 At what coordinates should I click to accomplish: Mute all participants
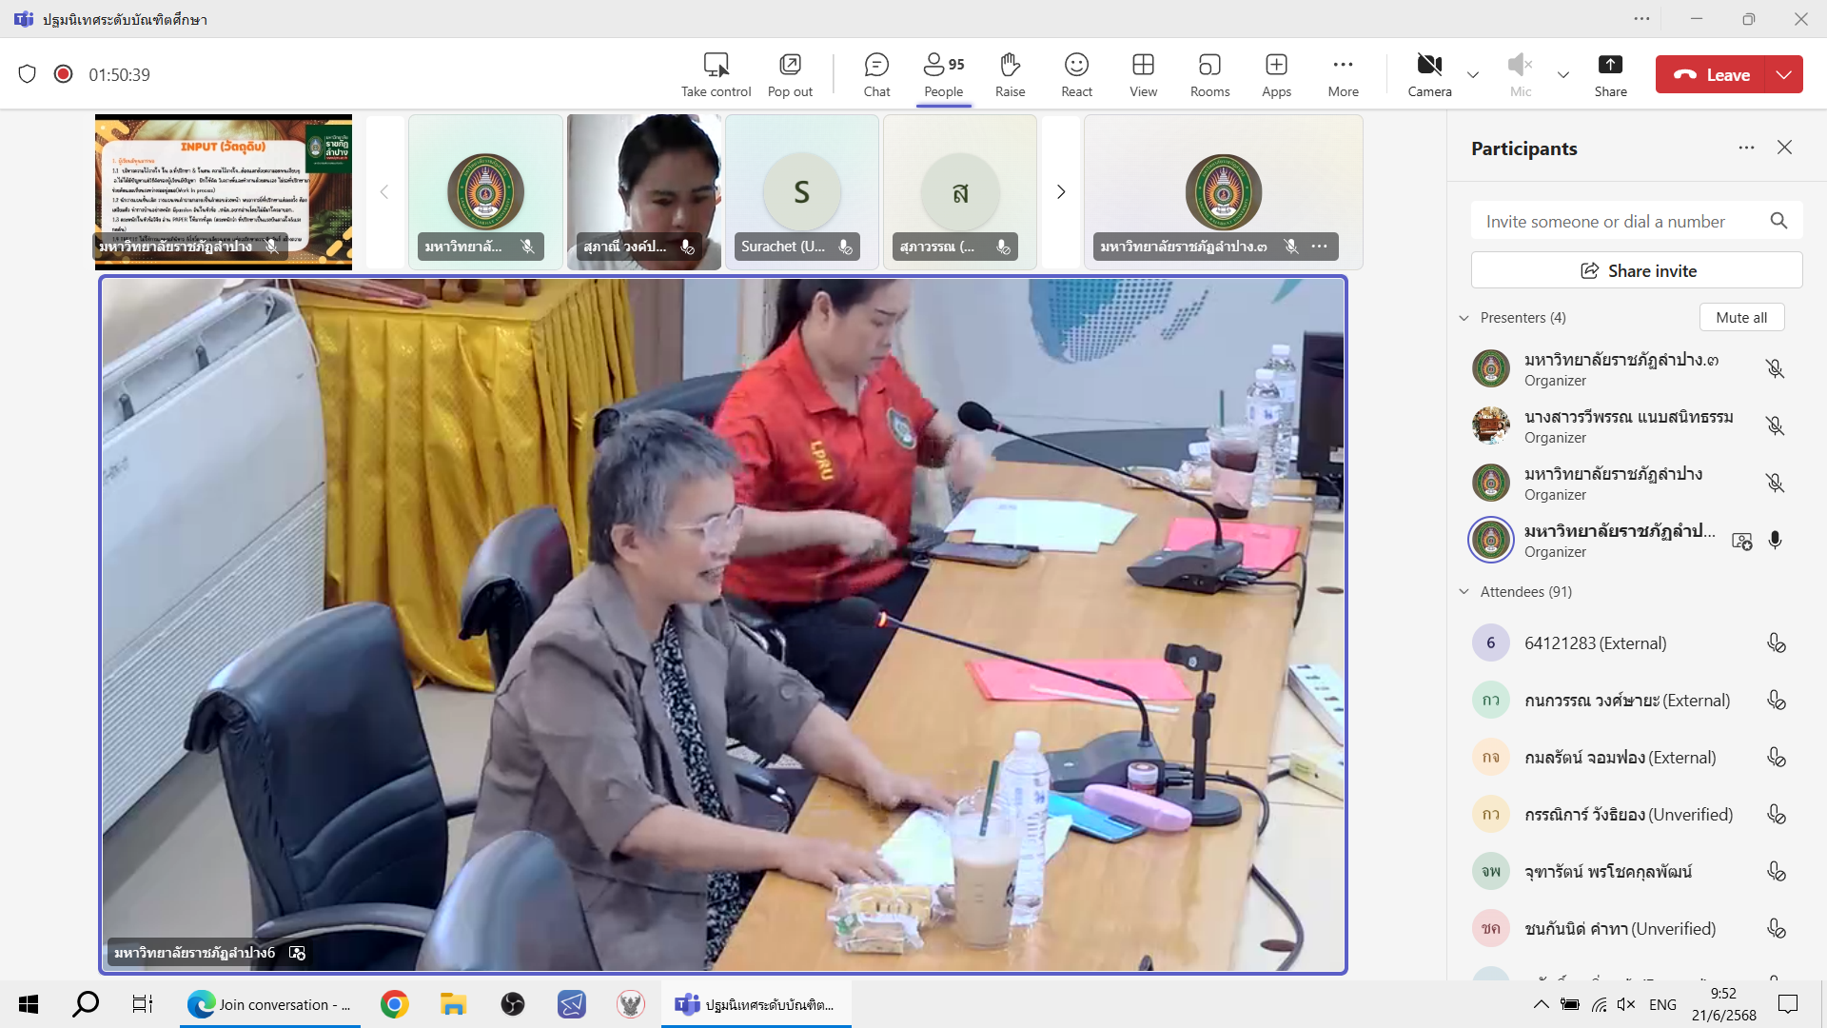[1741, 318]
